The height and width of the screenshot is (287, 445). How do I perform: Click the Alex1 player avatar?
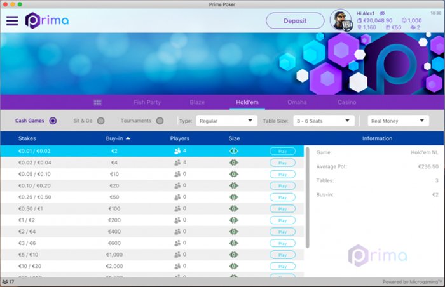[x=342, y=20]
